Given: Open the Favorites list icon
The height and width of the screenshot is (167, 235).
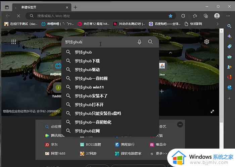Looking at the screenshot, I should [195, 16].
